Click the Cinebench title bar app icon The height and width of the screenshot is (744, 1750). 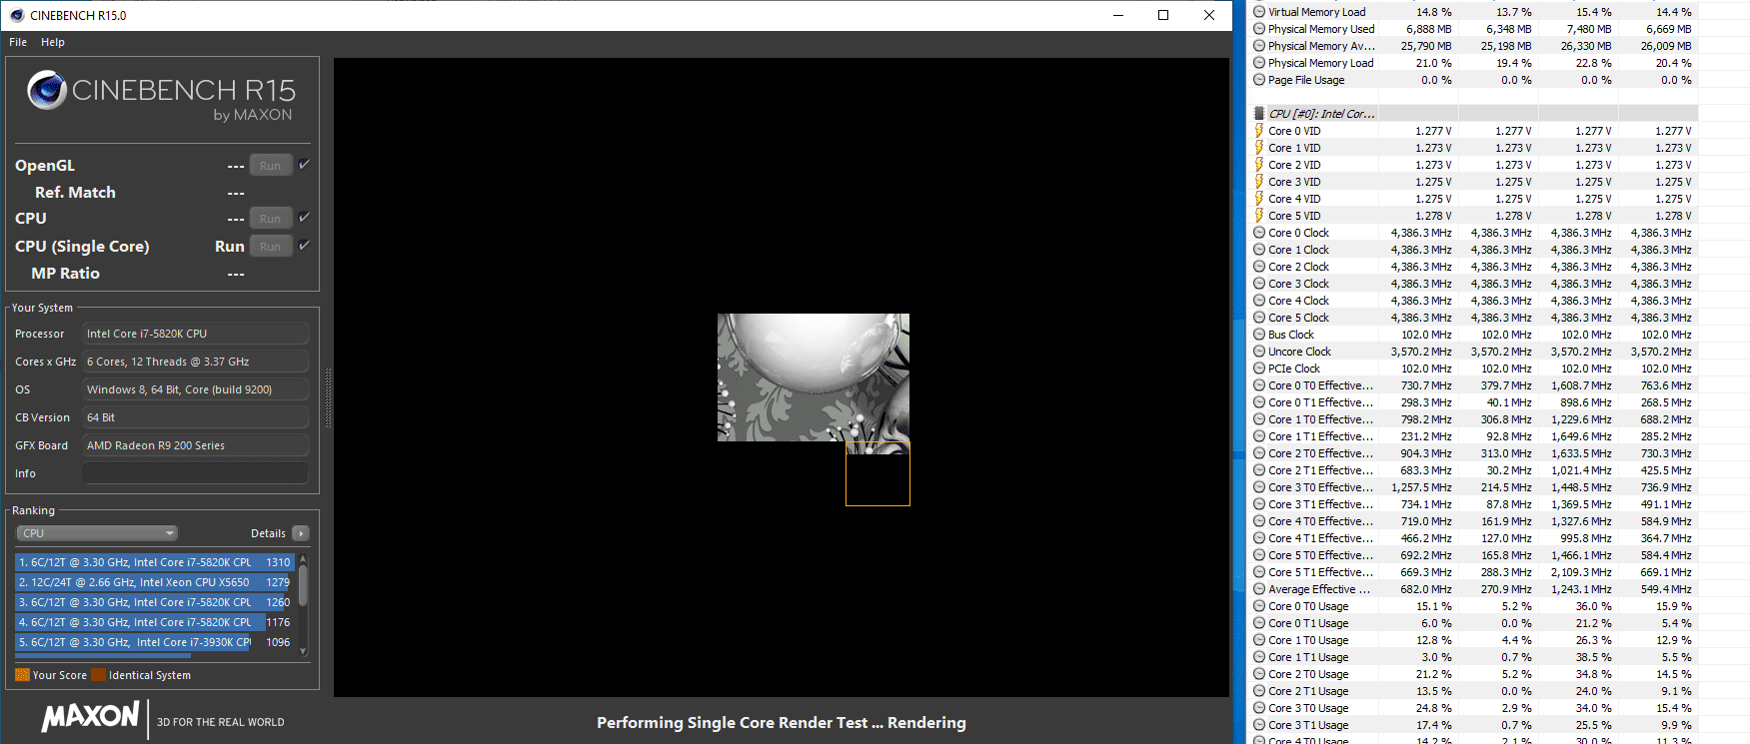[x=16, y=15]
